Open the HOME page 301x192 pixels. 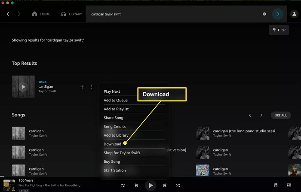pos(41,14)
